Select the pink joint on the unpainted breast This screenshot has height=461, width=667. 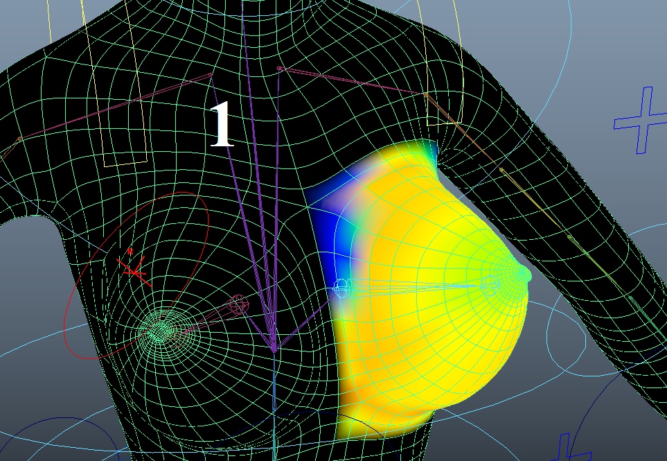click(x=239, y=304)
